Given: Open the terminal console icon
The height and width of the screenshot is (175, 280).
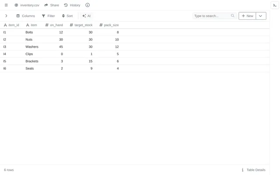Looking at the screenshot, I should [275, 5].
